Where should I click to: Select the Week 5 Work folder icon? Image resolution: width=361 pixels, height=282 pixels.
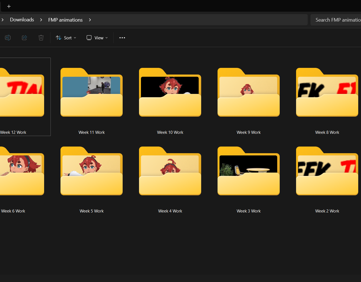(92, 171)
